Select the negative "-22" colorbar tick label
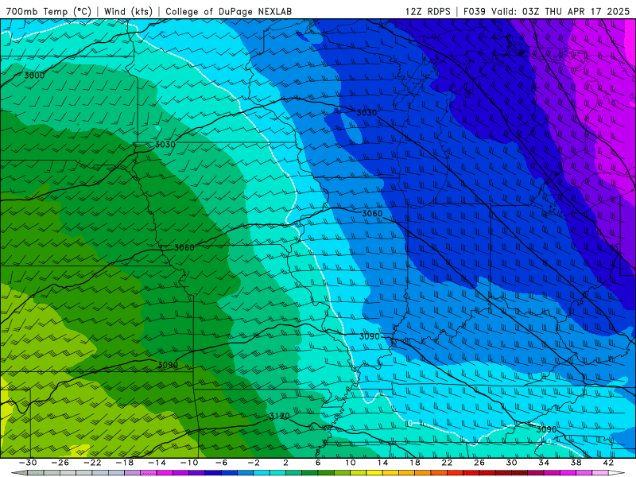 pyautogui.click(x=92, y=463)
